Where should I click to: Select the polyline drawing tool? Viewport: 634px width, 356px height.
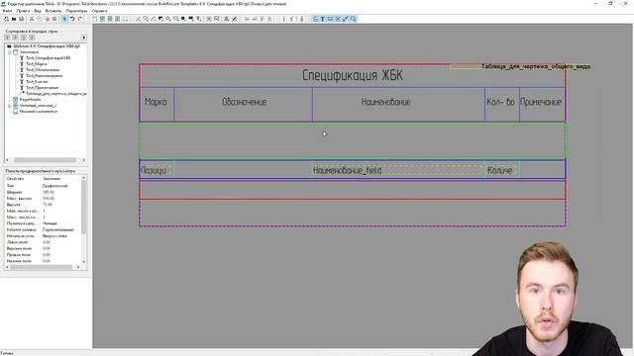coord(146,19)
